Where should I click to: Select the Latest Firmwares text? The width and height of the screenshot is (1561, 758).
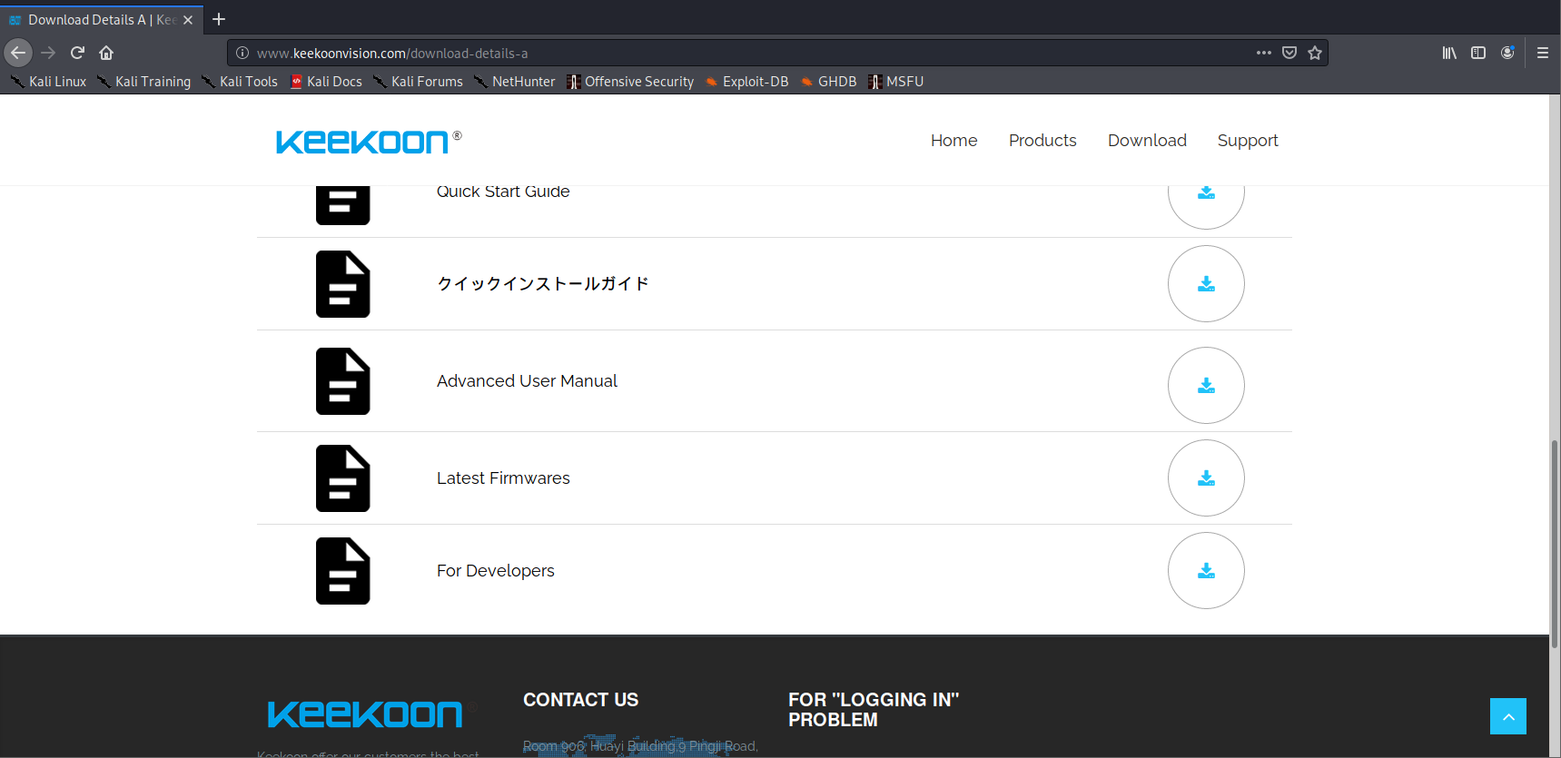point(503,478)
